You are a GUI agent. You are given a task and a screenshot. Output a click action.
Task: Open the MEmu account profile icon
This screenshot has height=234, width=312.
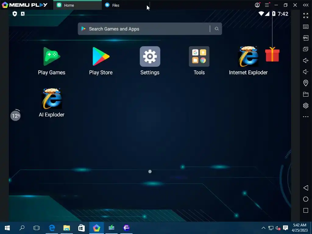257,5
